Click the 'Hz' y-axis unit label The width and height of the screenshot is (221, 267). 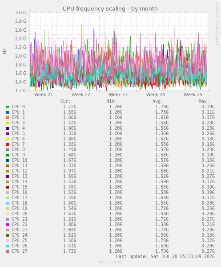pyautogui.click(x=4, y=51)
